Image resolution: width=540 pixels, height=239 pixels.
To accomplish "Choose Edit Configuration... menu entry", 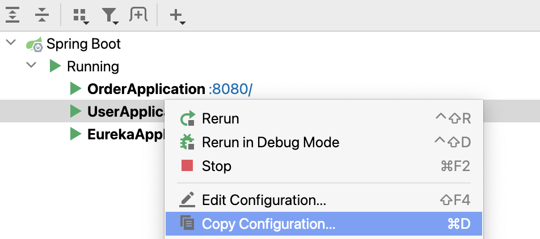I will [x=324, y=200].
